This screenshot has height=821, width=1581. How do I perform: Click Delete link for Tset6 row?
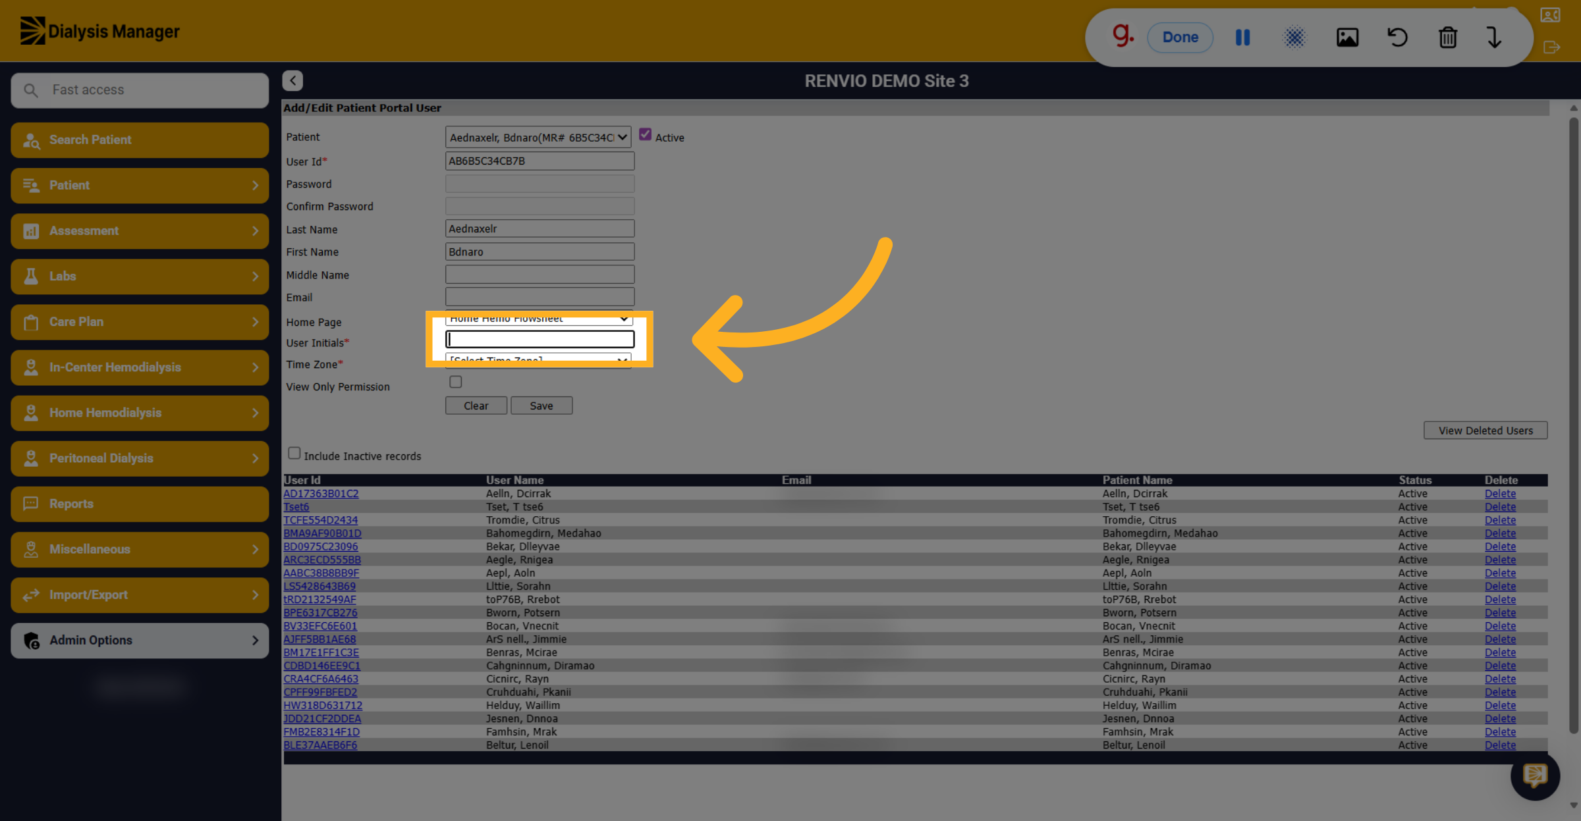pos(1500,507)
